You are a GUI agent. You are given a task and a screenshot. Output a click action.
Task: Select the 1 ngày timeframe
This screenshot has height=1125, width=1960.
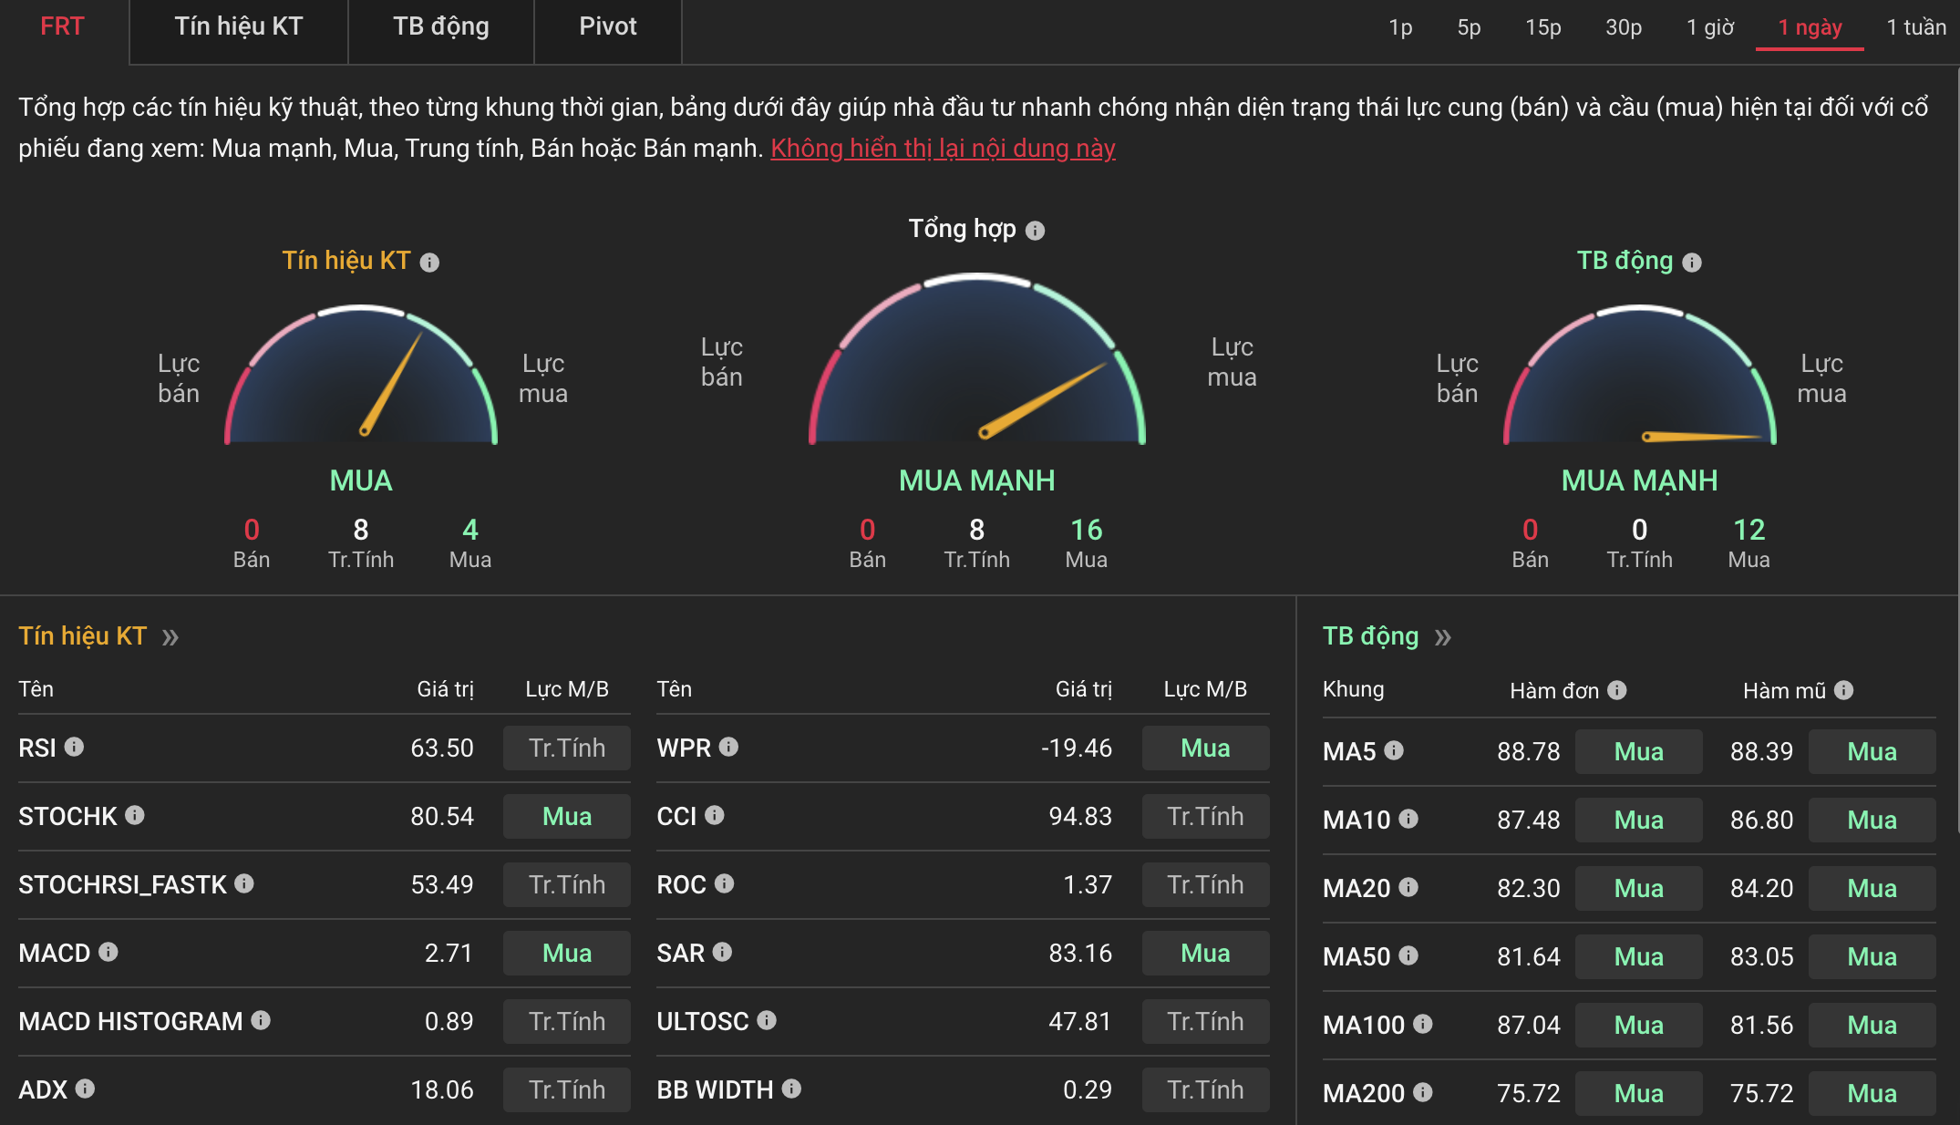pyautogui.click(x=1810, y=27)
